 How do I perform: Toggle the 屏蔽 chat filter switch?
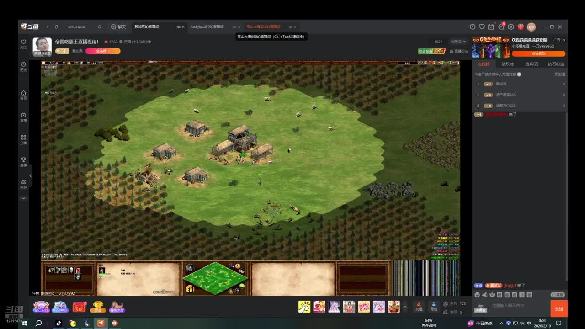[558, 295]
